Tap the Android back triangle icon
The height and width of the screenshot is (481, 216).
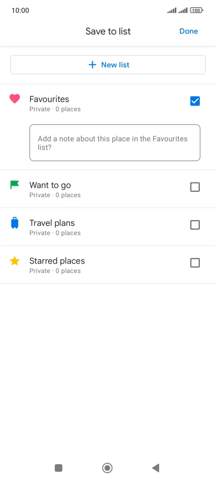[x=155, y=468]
